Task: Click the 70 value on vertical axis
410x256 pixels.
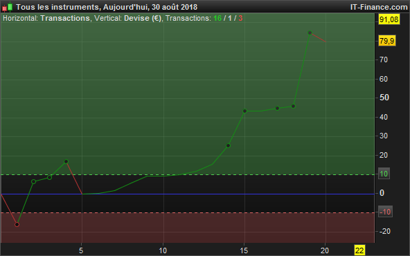Action: (x=384, y=60)
